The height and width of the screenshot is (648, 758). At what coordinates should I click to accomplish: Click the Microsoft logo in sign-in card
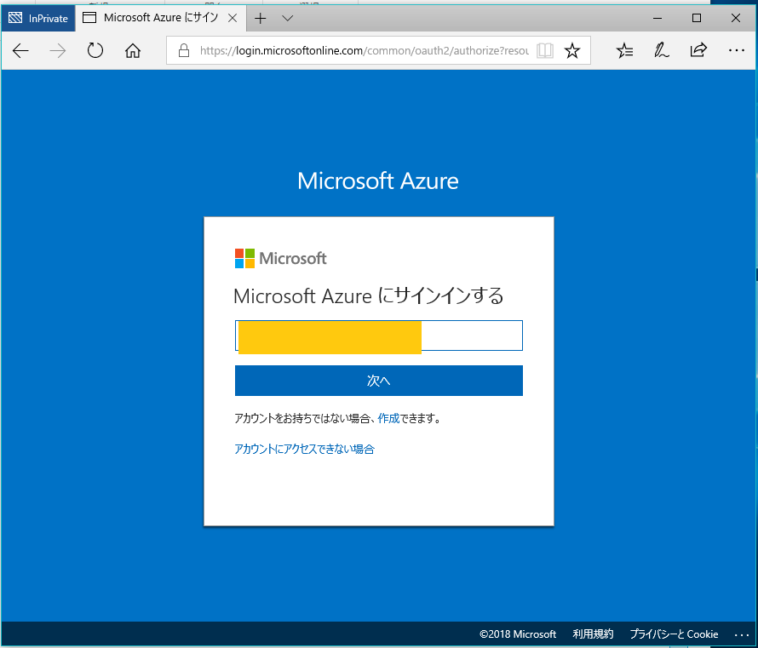pos(280,259)
